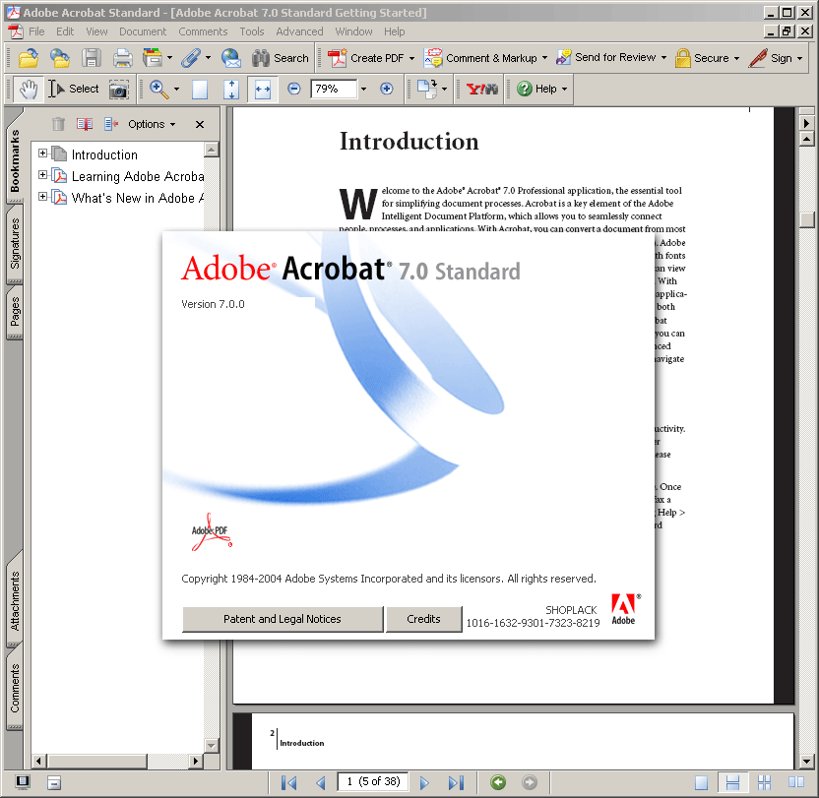Expand the What's New in Adobe bookmark

[43, 197]
